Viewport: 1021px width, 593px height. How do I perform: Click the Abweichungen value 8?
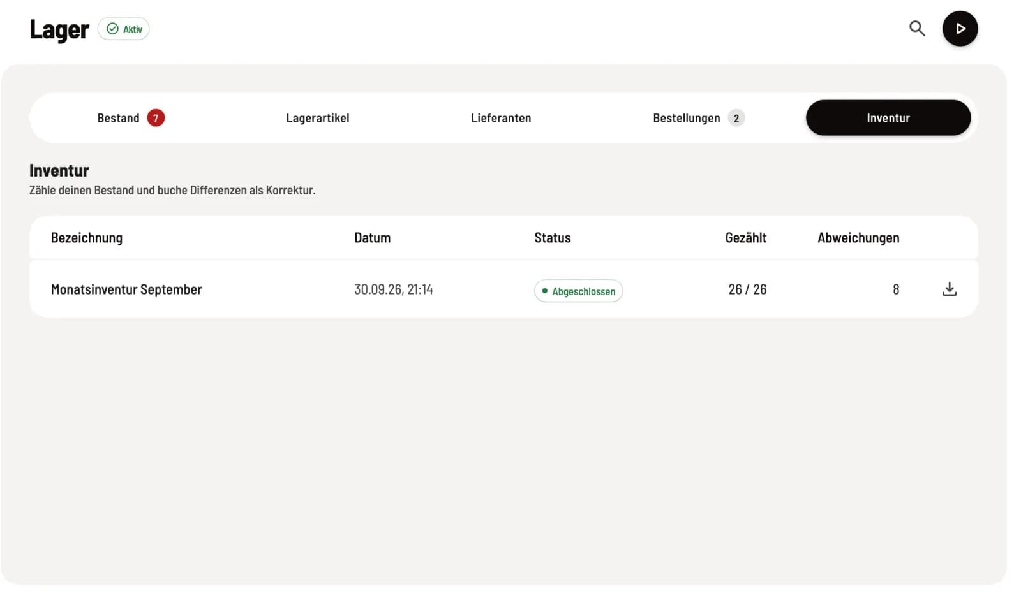(896, 289)
